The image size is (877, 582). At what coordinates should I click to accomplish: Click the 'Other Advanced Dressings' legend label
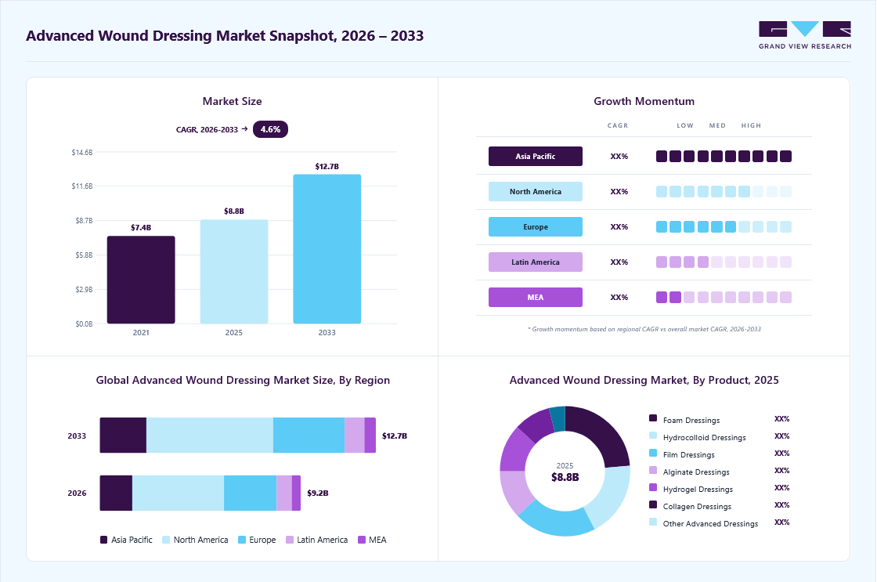(x=710, y=524)
